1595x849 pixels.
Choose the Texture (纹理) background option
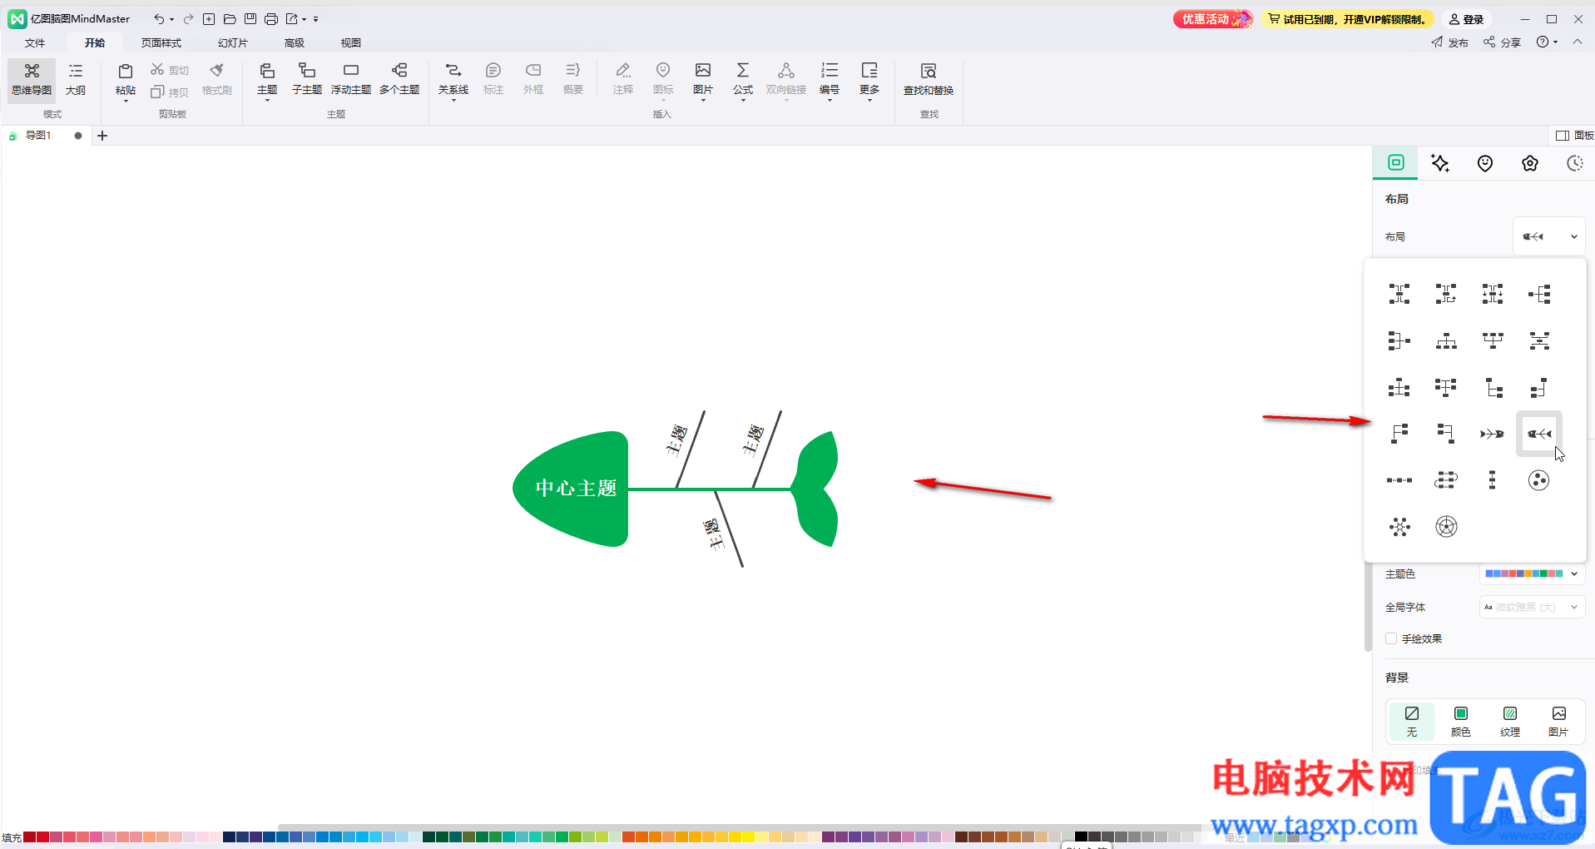coord(1510,721)
